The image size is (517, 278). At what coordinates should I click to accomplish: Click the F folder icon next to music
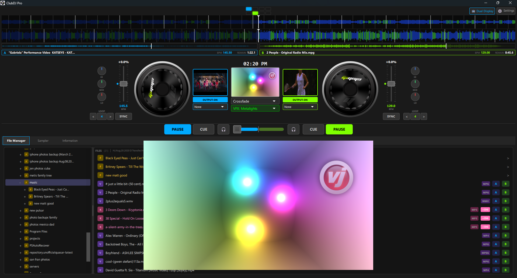(26, 182)
